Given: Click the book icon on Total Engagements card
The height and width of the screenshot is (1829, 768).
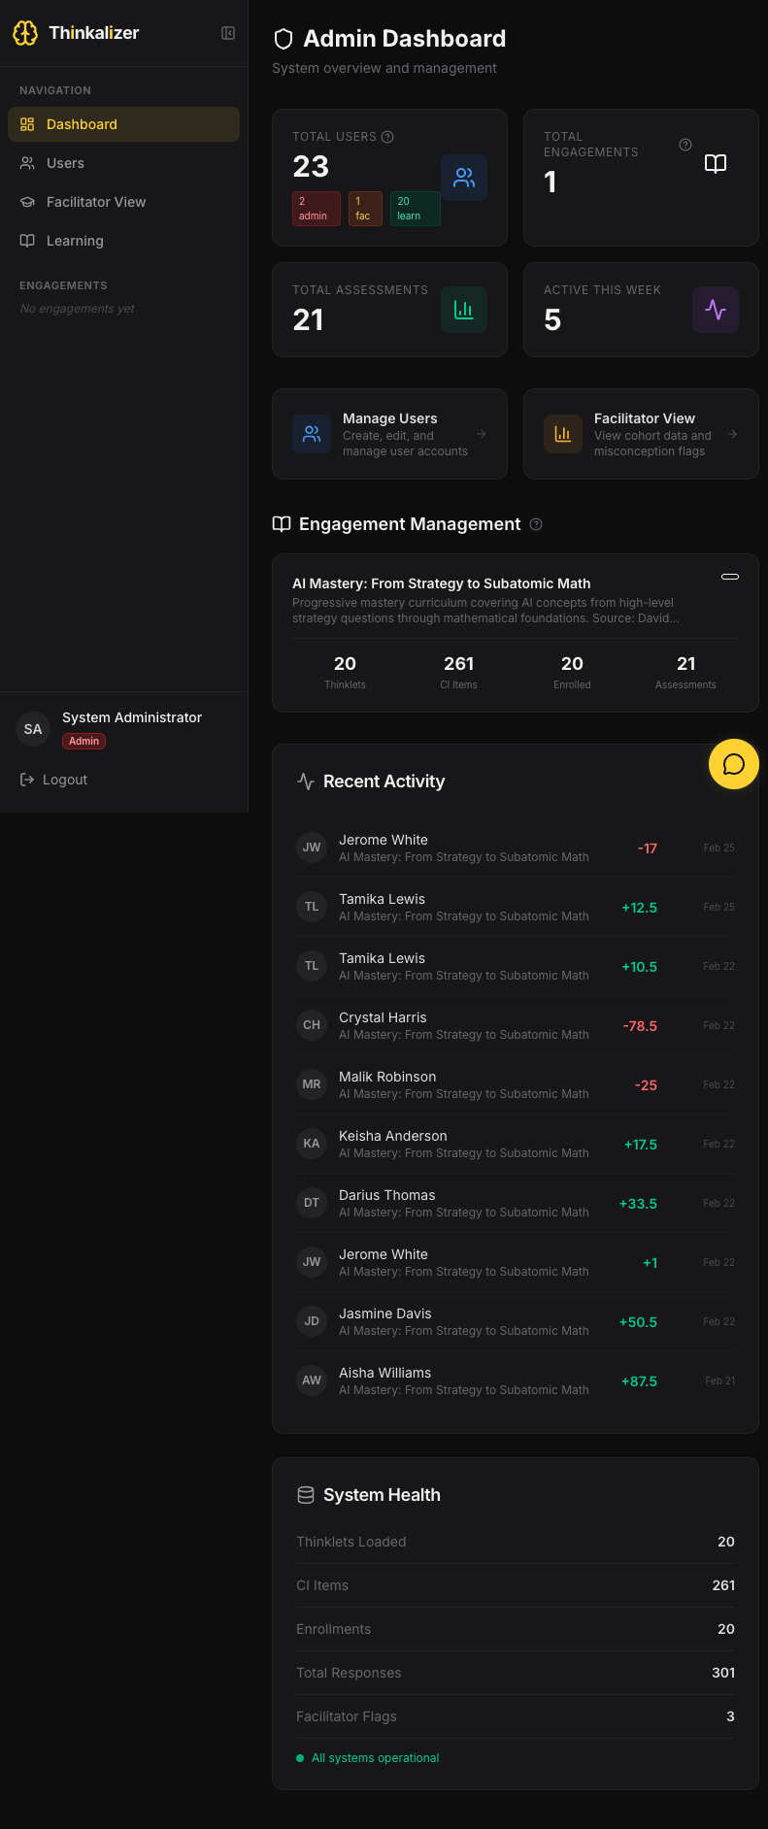Looking at the screenshot, I should [x=715, y=163].
